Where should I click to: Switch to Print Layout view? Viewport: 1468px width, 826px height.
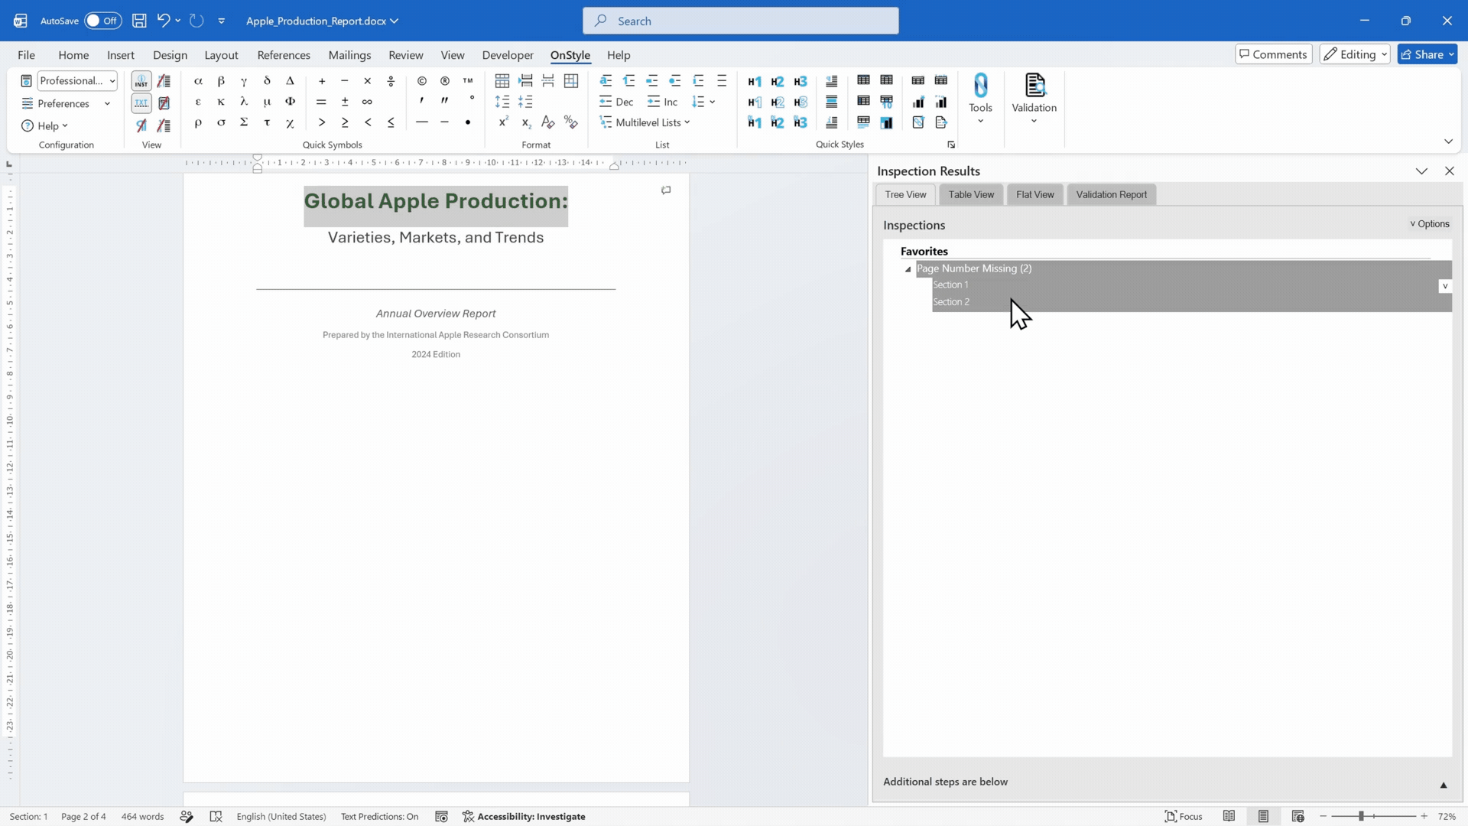point(1263,816)
